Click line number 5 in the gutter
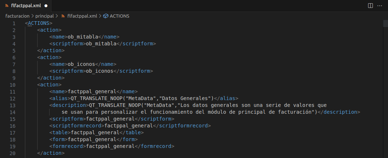Image resolution: width=388 pixels, height=158 pixels. coord(14,51)
